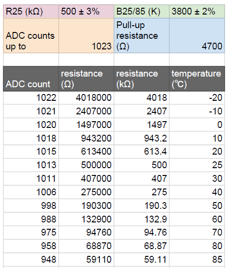Click the 3800 ± 2% cell

click(197, 12)
